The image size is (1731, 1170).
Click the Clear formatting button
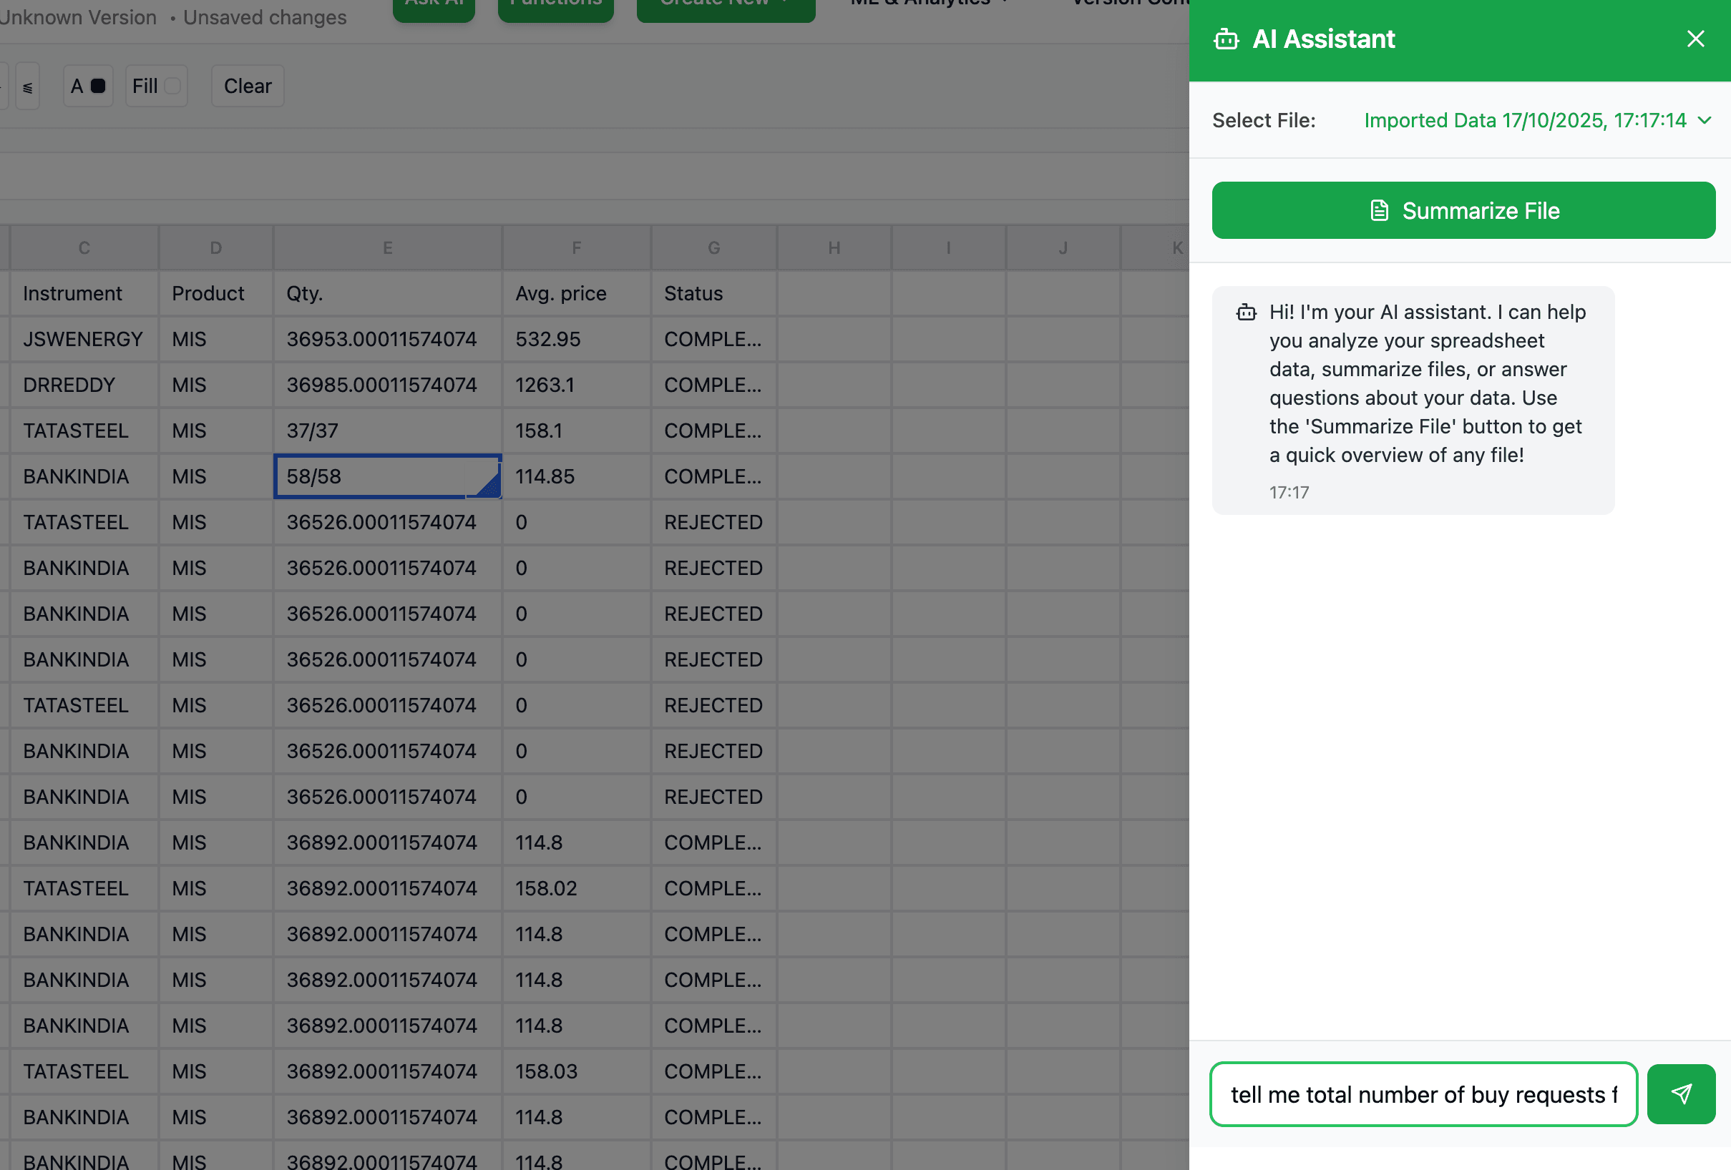click(x=248, y=87)
